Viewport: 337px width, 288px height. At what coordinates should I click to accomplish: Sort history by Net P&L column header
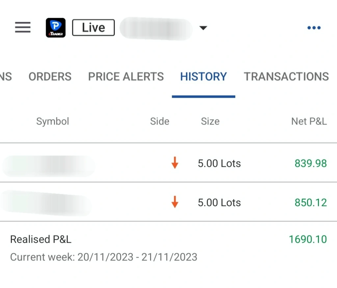point(309,122)
